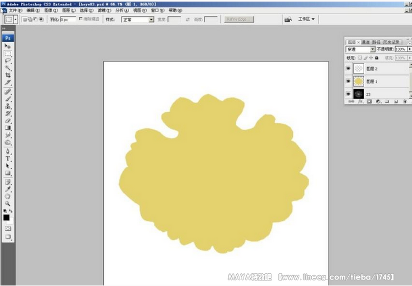The width and height of the screenshot is (412, 286).
Task: Switch to the 历史记录 history tab
Action: [x=392, y=42]
